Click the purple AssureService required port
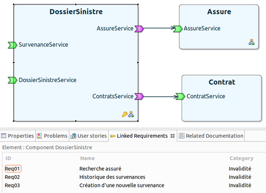This screenshot has height=193, width=266. [139, 29]
